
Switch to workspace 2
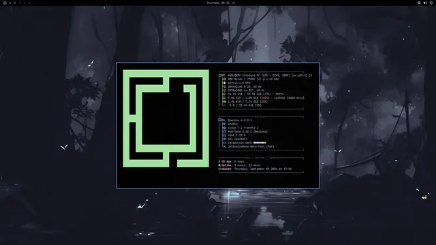point(15,3)
